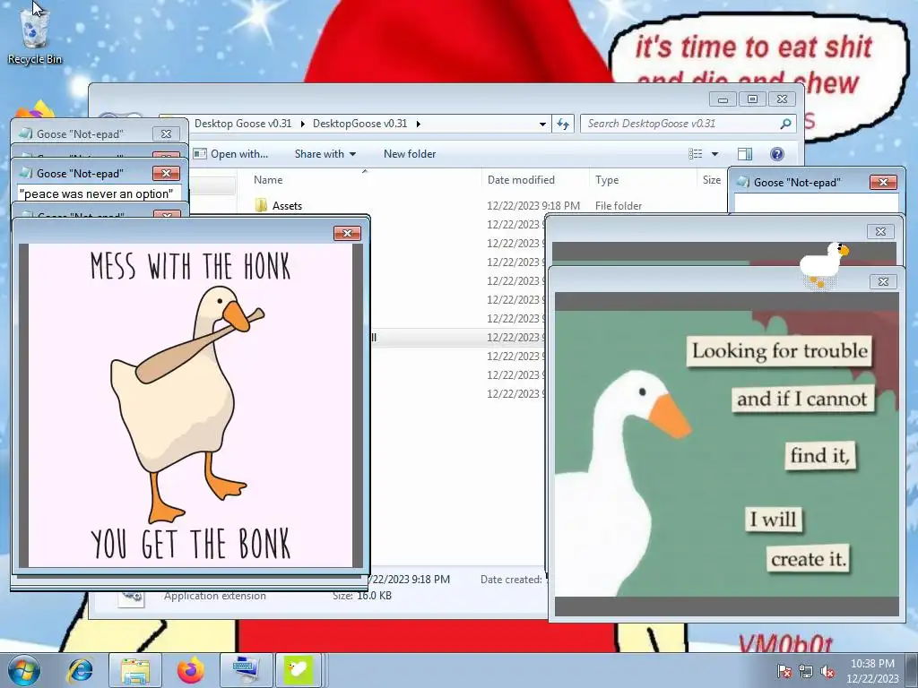Click the 'Mess with the honk' goose image
Viewport: 918px width, 688px height.
tap(191, 405)
